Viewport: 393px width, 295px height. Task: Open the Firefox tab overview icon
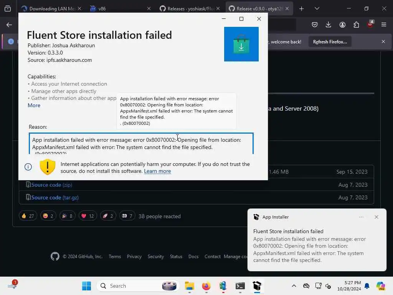tap(8, 8)
